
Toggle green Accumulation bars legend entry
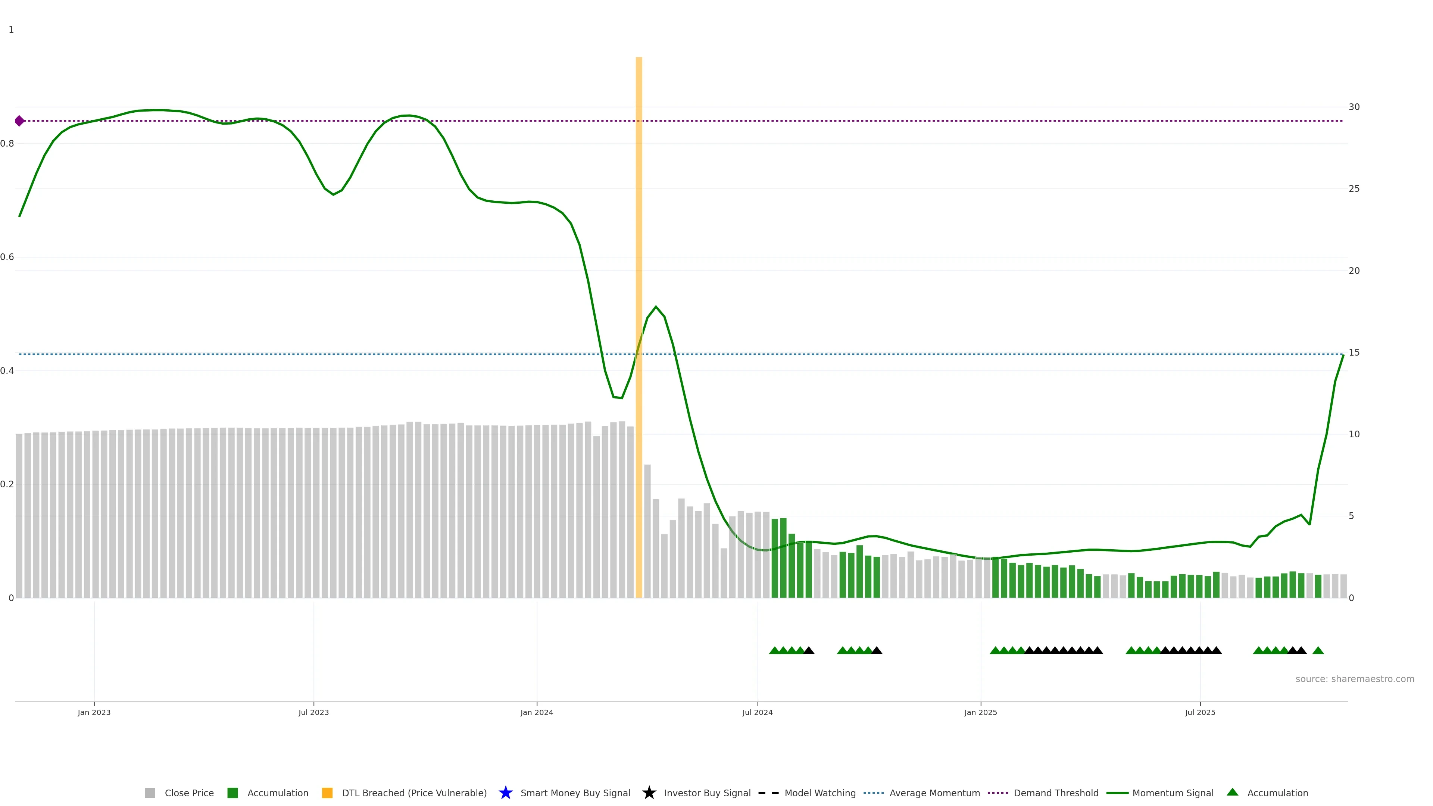pyautogui.click(x=278, y=793)
